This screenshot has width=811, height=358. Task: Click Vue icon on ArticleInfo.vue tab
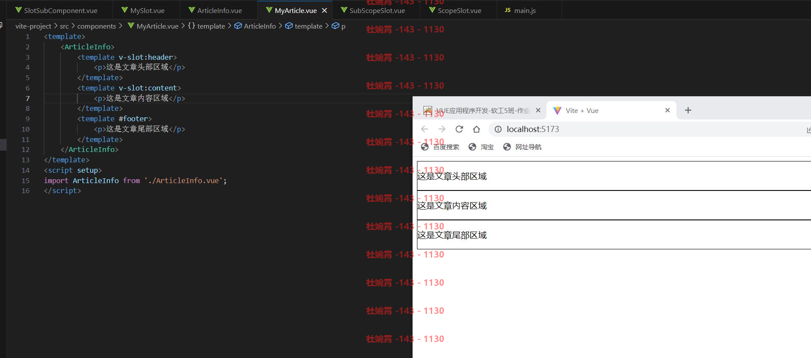click(192, 10)
